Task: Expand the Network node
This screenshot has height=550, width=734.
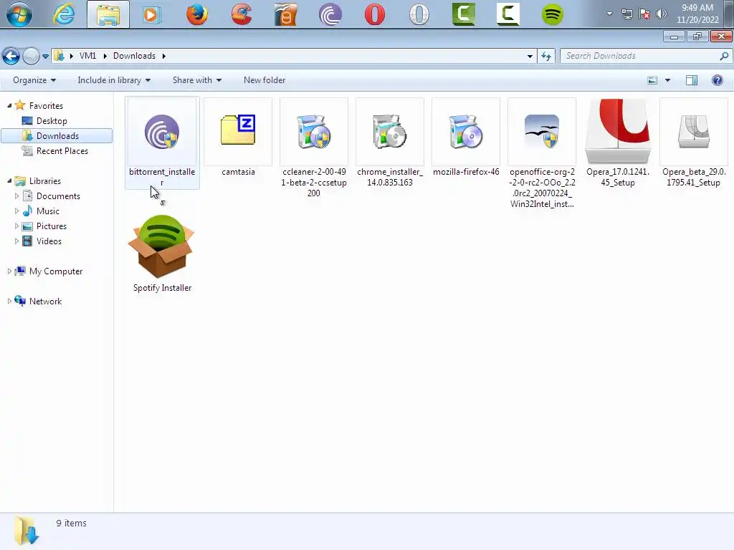Action: point(9,301)
